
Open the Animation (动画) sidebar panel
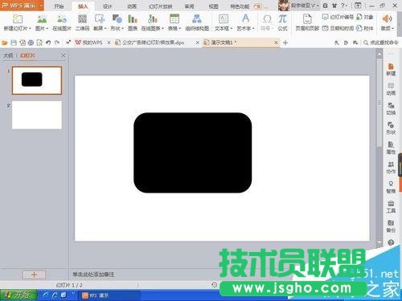391,89
